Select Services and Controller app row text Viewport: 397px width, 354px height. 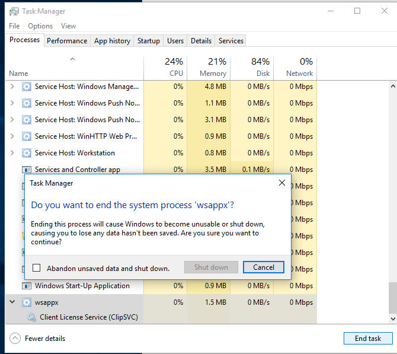tap(78, 170)
